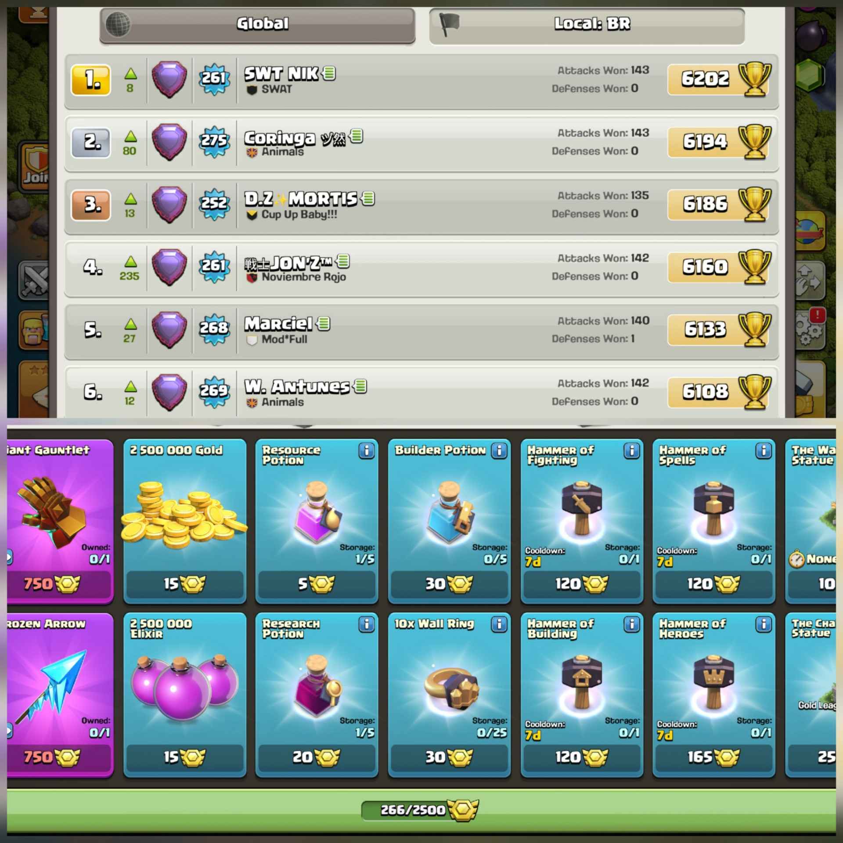Open info for Builder Potion
Image resolution: width=843 pixels, height=843 pixels.
tap(499, 451)
